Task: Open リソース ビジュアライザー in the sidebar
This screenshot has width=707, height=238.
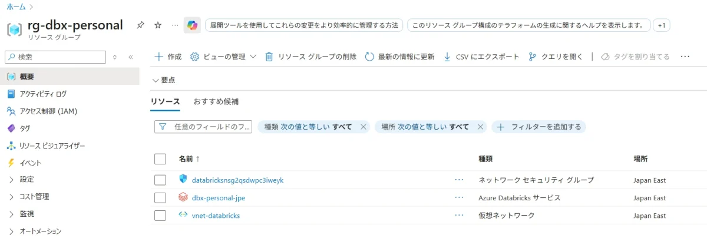Action: (x=52, y=146)
